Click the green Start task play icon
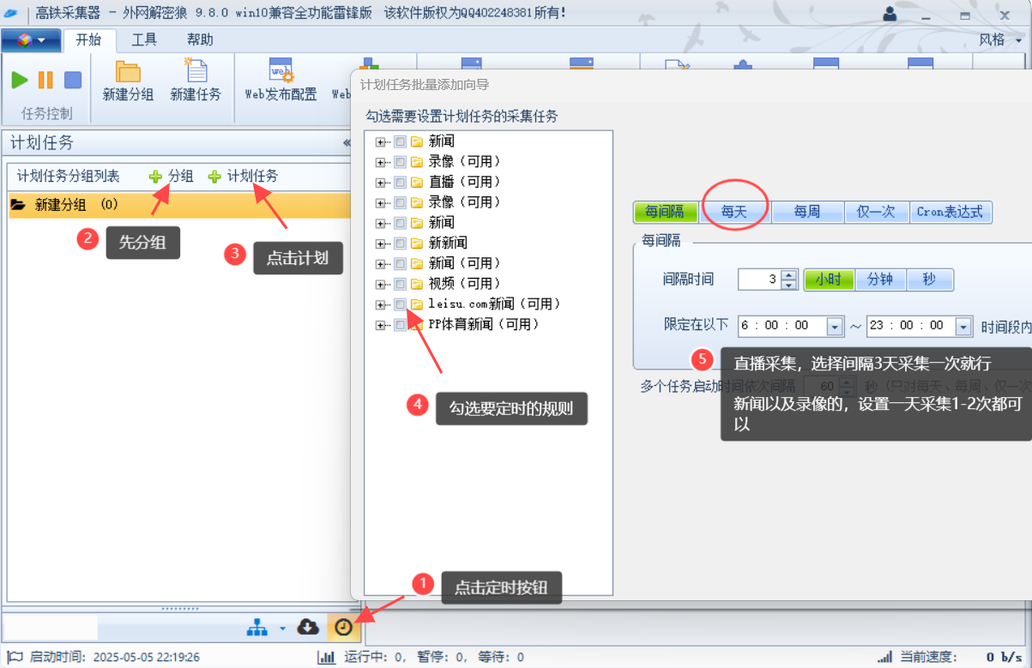Screen dimensions: 1032x668 click(20, 80)
